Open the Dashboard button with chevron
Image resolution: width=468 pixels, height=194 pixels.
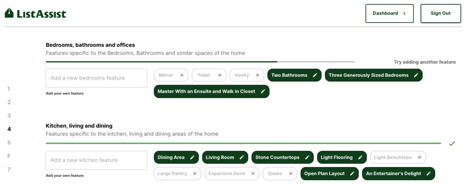pos(389,14)
